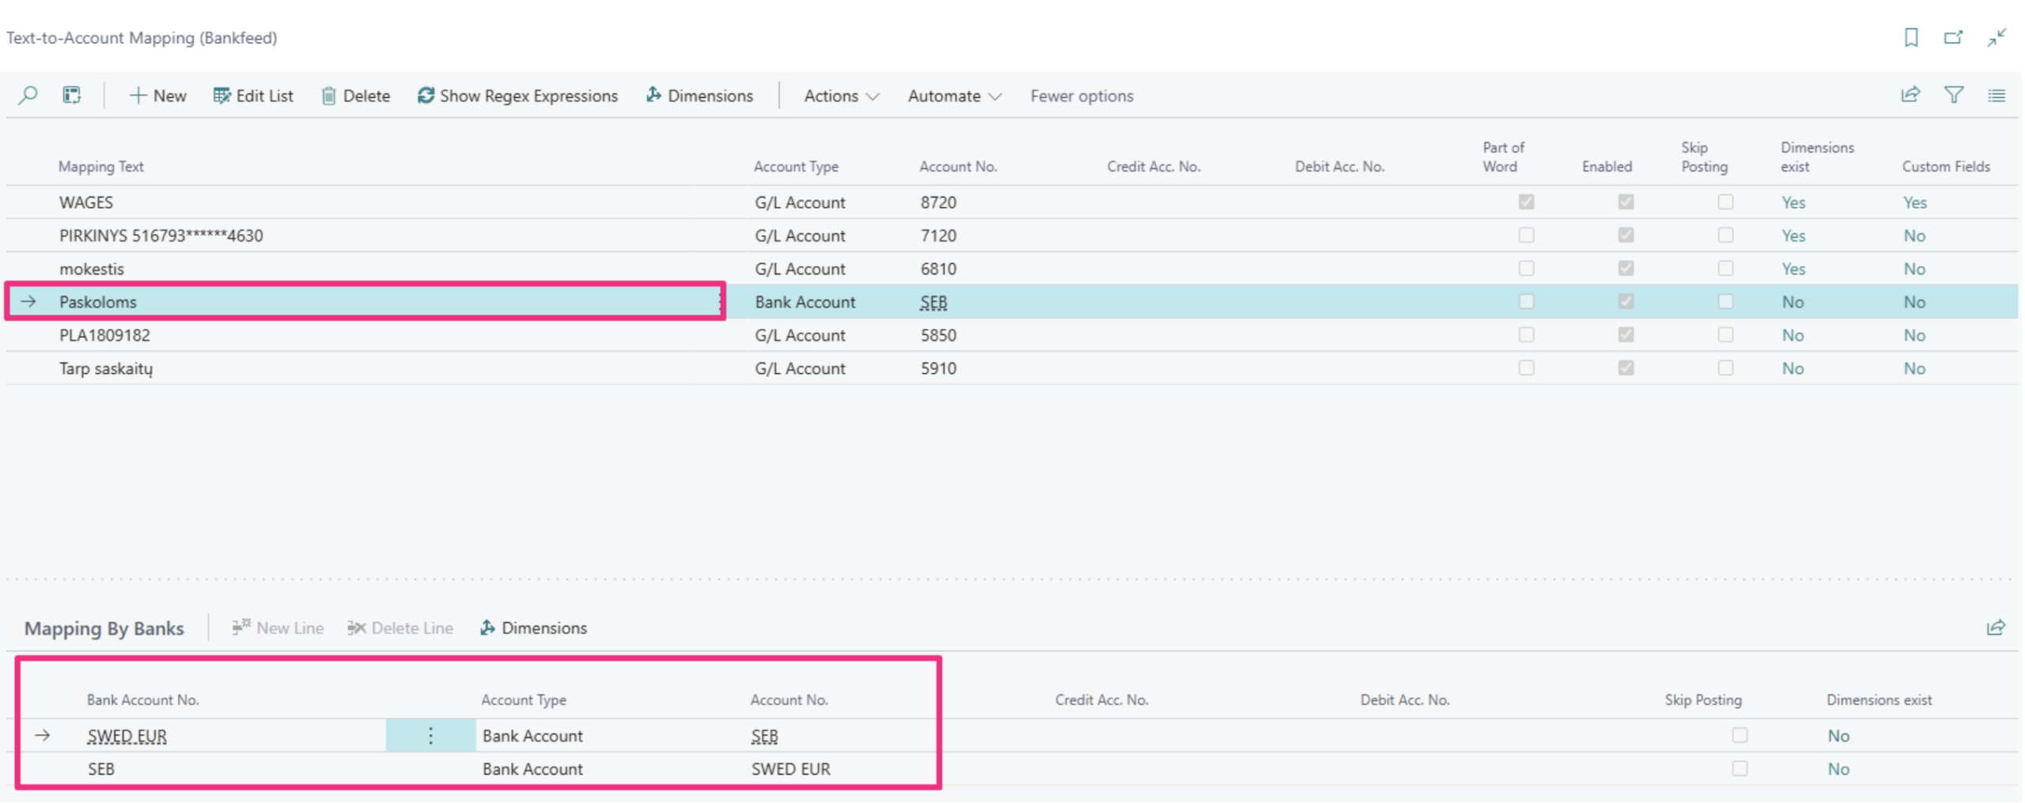Toggle Enabled checkbox for PLA1809182 row
2025x803 pixels.
[1626, 335]
